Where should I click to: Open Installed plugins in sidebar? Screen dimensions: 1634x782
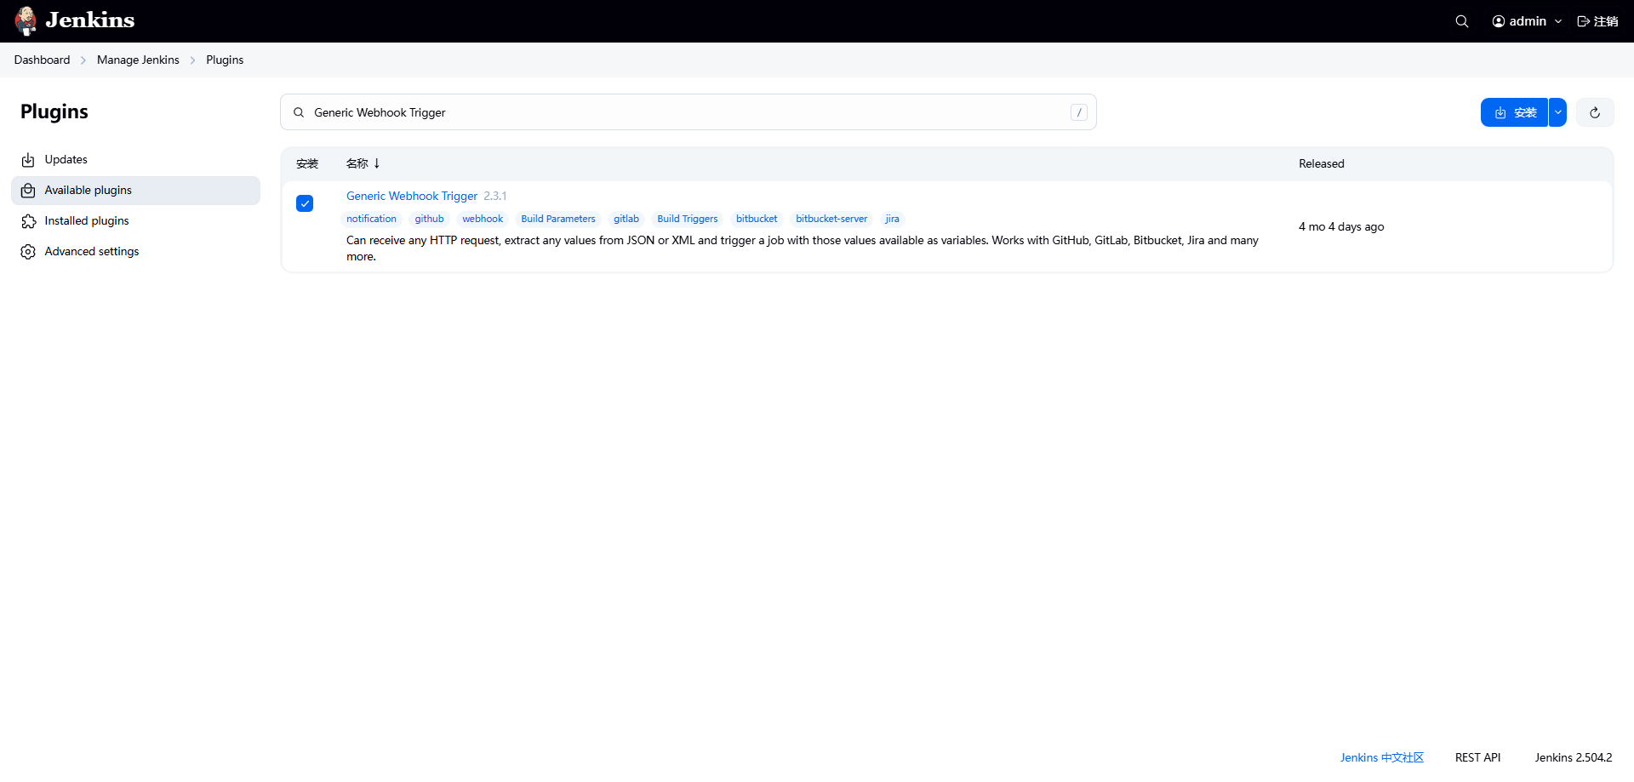pyautogui.click(x=135, y=221)
